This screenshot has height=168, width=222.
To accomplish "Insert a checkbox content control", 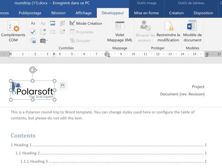I will [33, 32].
